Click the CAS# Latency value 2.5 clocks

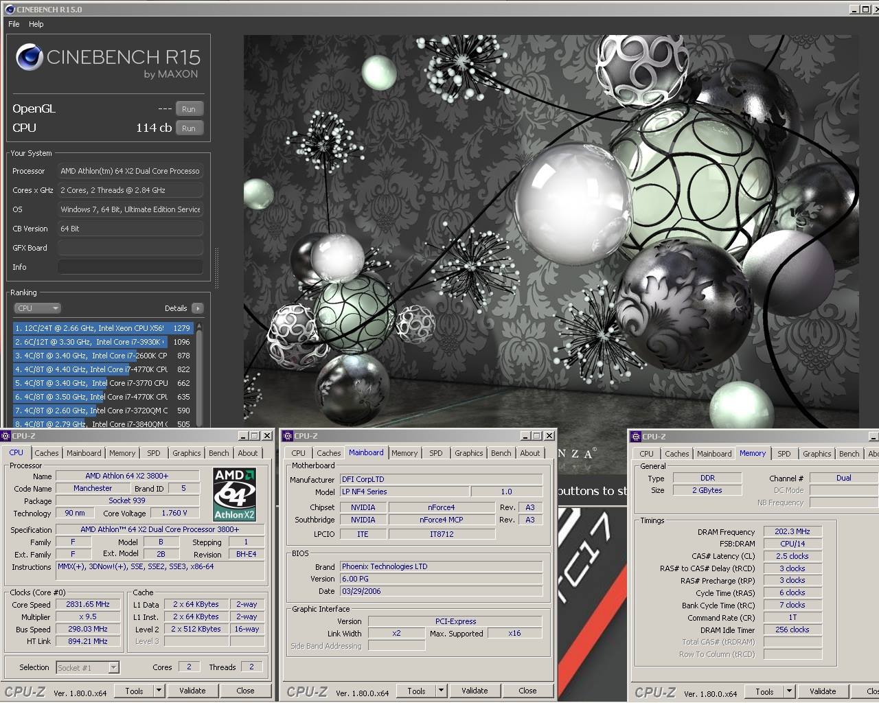[x=792, y=556]
